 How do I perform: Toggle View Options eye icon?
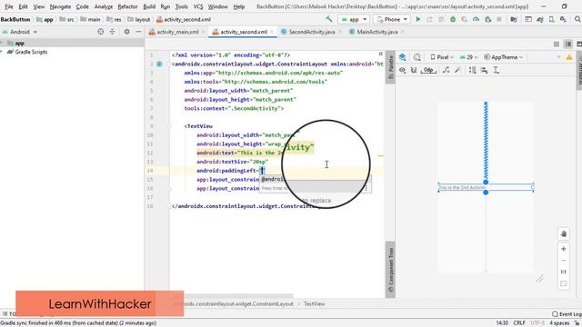tap(402, 70)
